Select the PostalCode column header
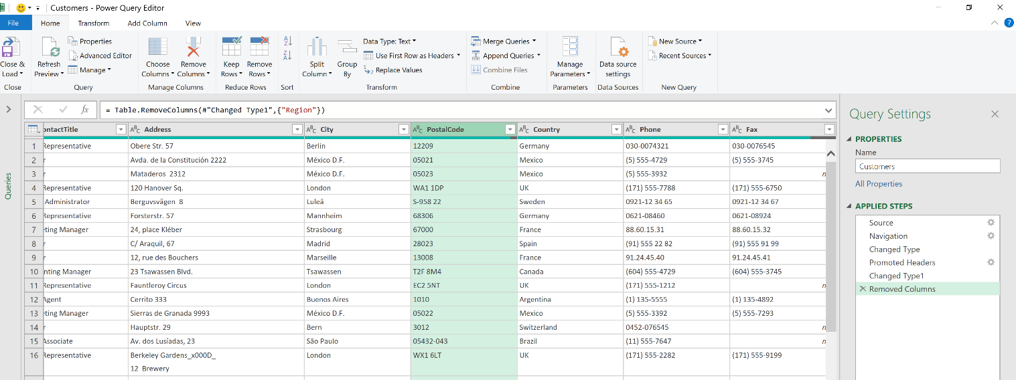Viewport: 1016px width, 380px height. coord(463,130)
